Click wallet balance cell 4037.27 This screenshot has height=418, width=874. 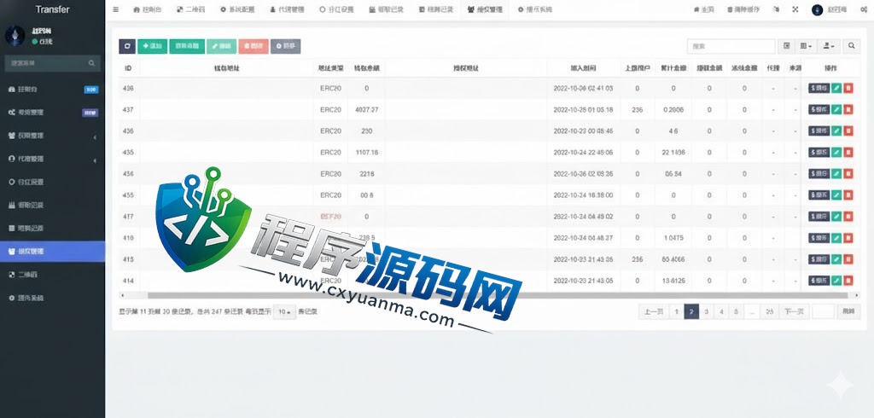tap(366, 110)
